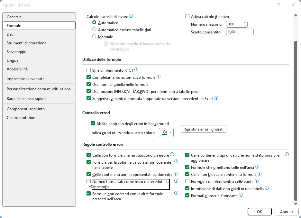This screenshot has height=218, width=301.
Task: Click info icon next to Formati numerici fuorvianti
Action: point(241,195)
